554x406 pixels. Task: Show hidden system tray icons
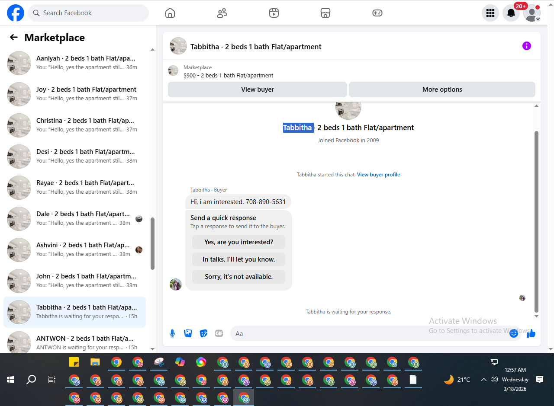point(484,380)
